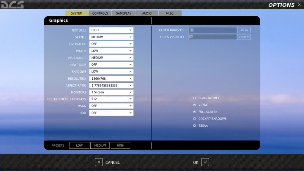Toggle the VSYNC checkbox off
Image resolution: width=304 pixels, height=171 pixels.
tap(195, 105)
